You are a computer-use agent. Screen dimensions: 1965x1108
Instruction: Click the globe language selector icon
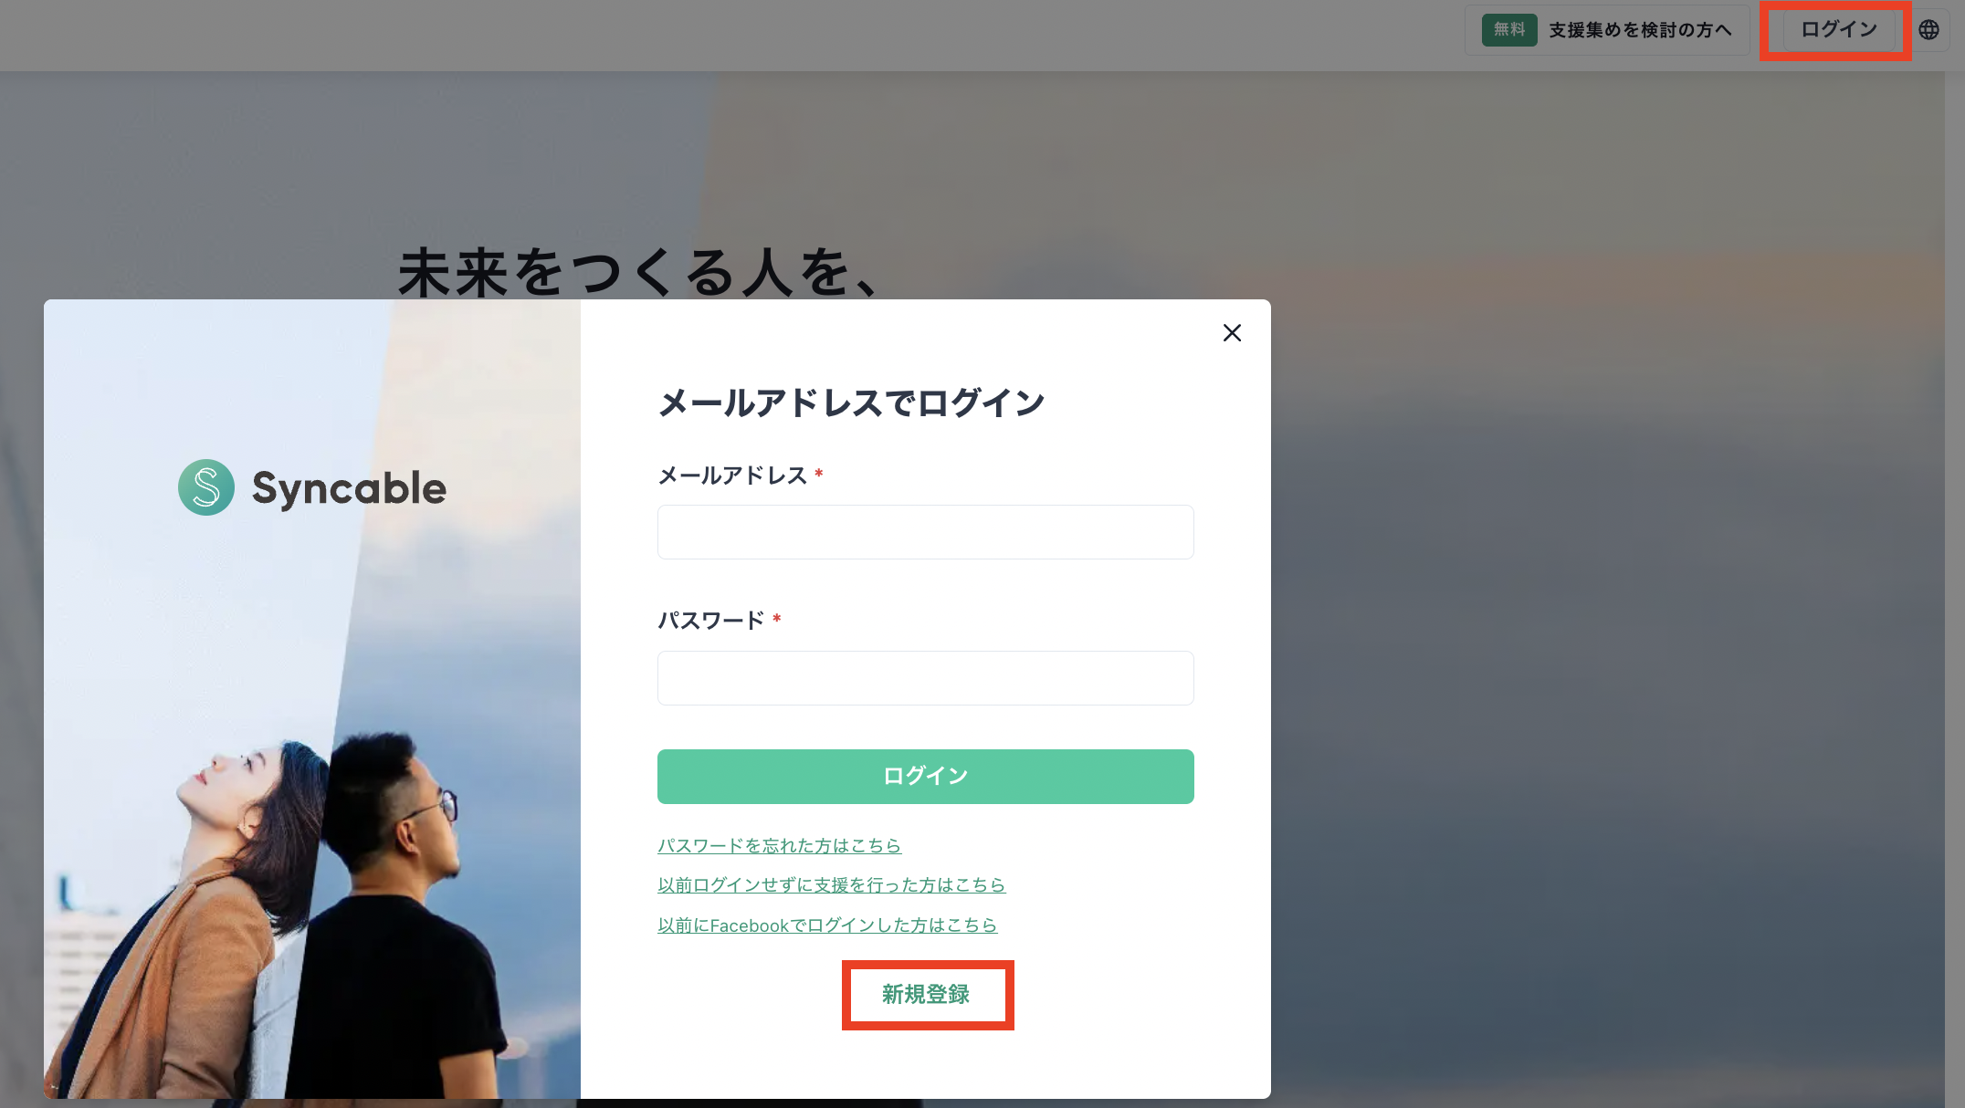coord(1928,30)
